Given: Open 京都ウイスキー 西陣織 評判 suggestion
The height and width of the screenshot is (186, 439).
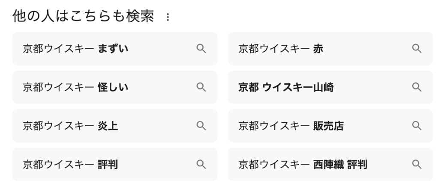Looking at the screenshot, I should click(303, 164).
